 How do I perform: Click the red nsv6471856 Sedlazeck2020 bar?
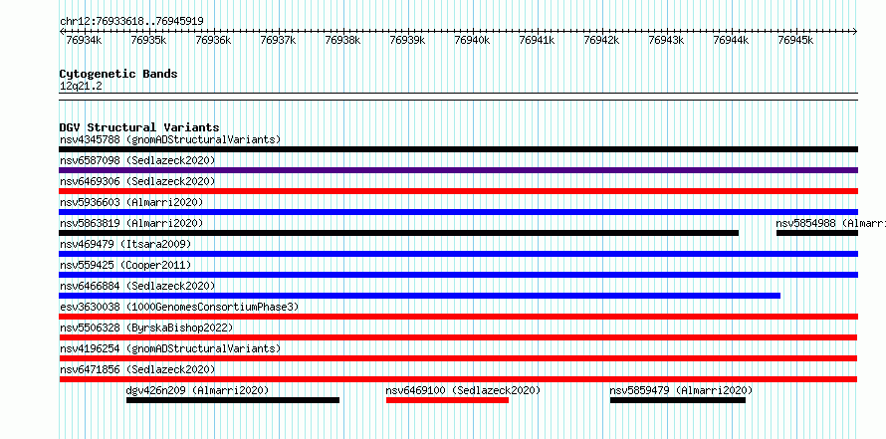458,379
